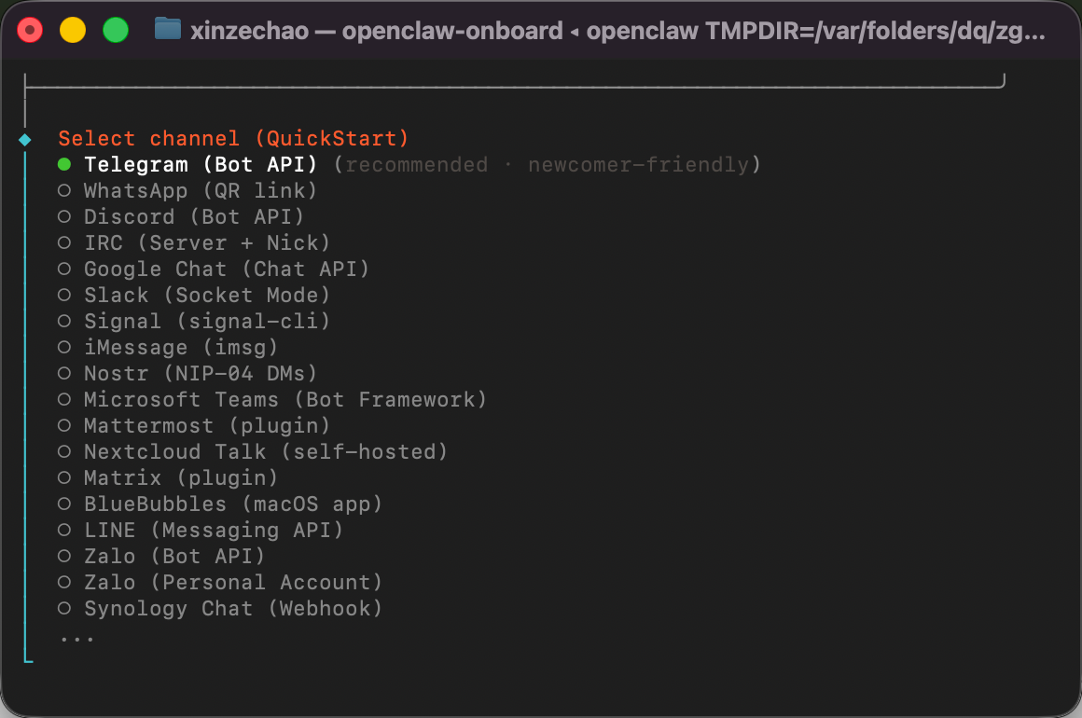Pick the Signal (signal-cli) channel
Viewport: 1082px width, 718px height.
click(x=194, y=322)
